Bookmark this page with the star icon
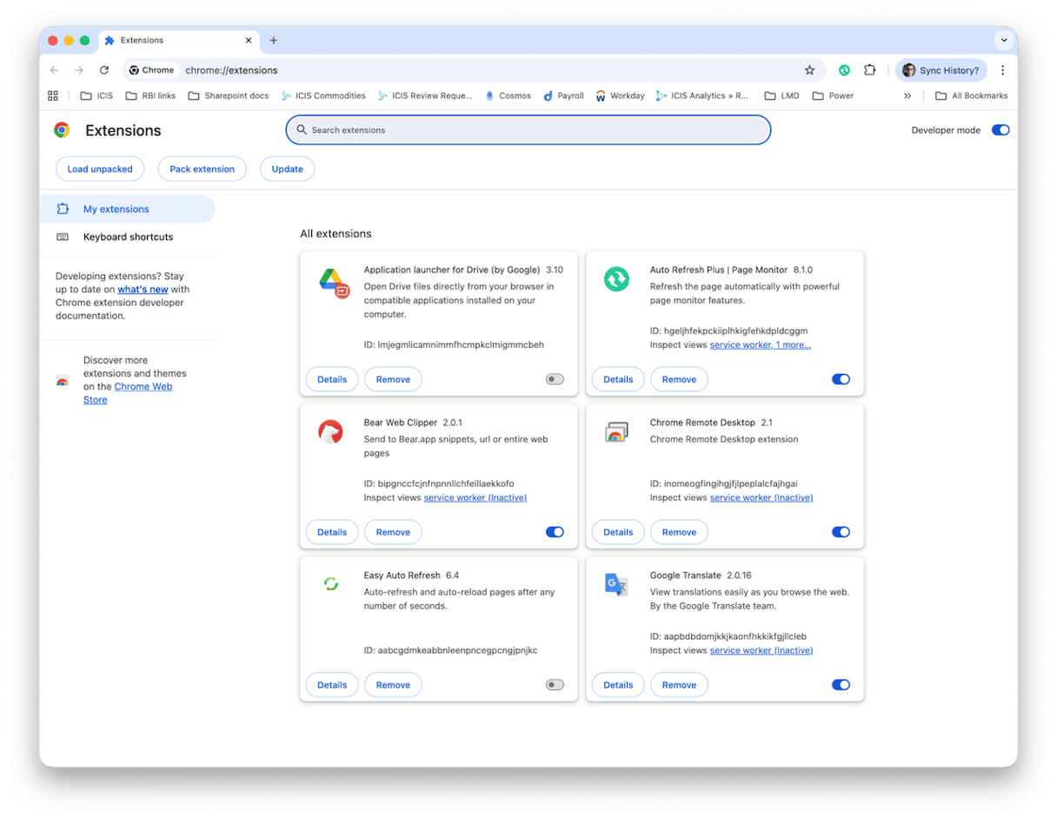 [809, 70]
